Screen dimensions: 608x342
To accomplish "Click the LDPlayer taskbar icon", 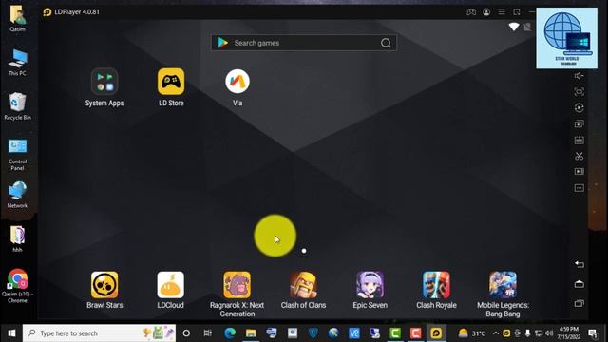I will (436, 333).
